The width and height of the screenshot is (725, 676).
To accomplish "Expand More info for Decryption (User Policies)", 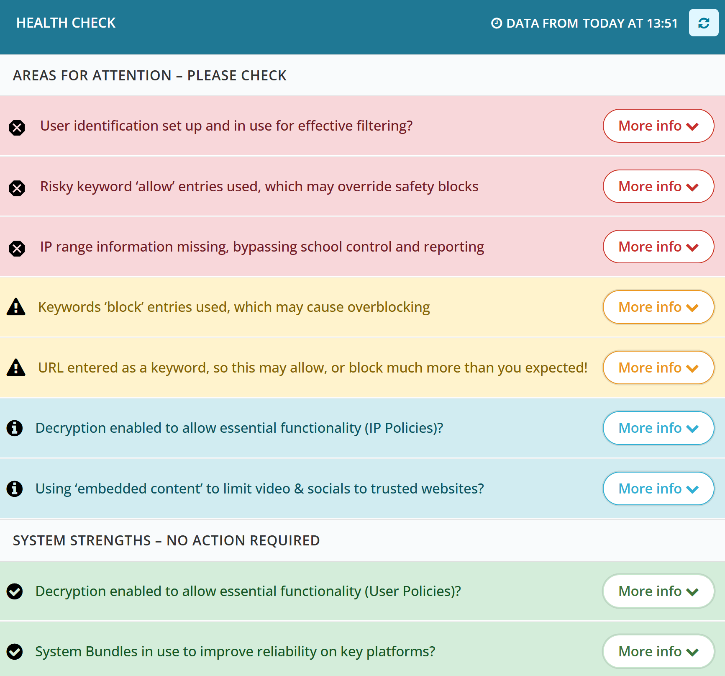I will pos(658,591).
